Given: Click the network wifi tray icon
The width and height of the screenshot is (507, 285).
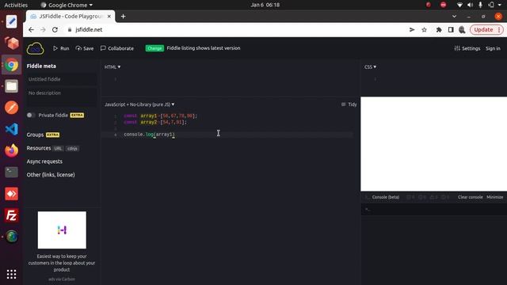Looking at the screenshot, I should tap(459, 5).
